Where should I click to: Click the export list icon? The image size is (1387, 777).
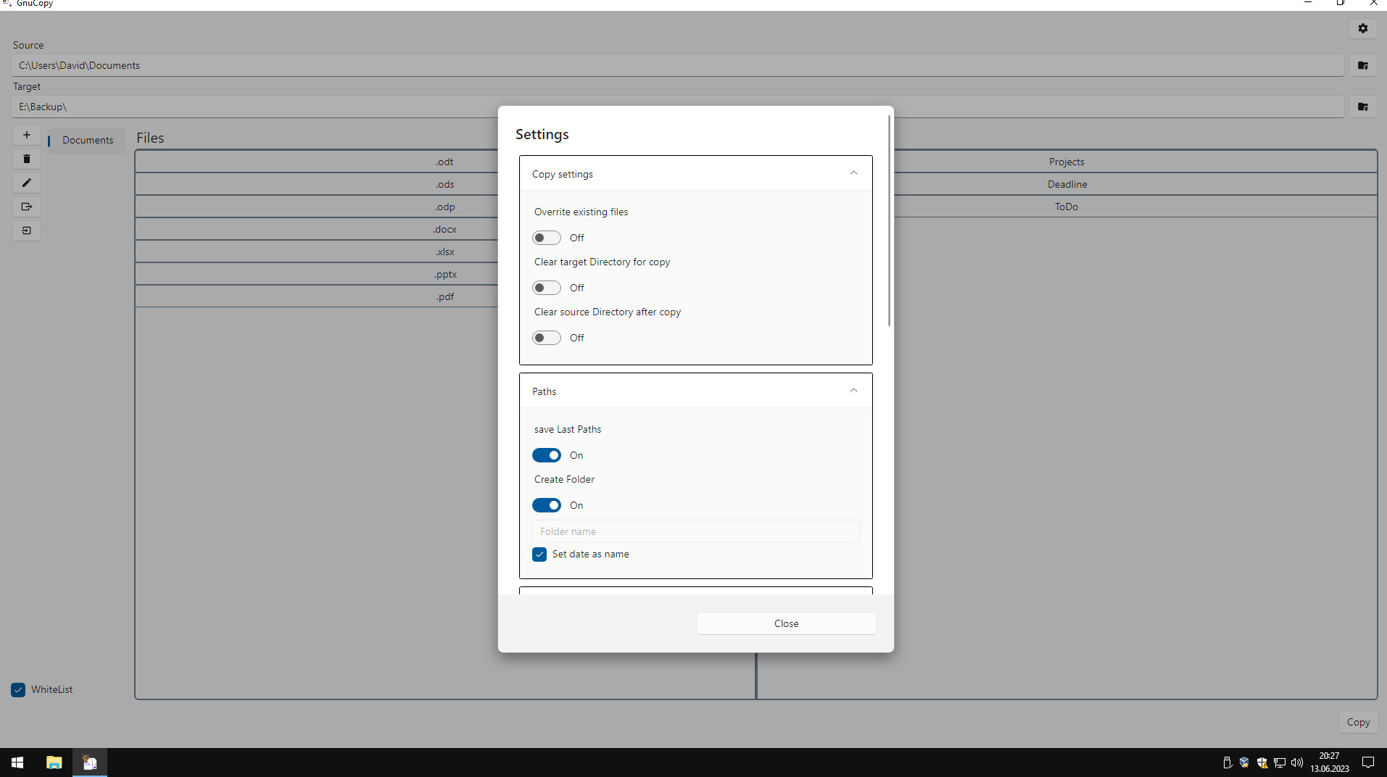pyautogui.click(x=27, y=207)
